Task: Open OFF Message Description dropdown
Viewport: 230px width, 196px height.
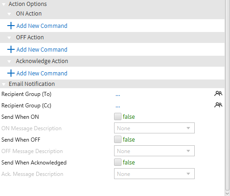Action: tap(154, 151)
